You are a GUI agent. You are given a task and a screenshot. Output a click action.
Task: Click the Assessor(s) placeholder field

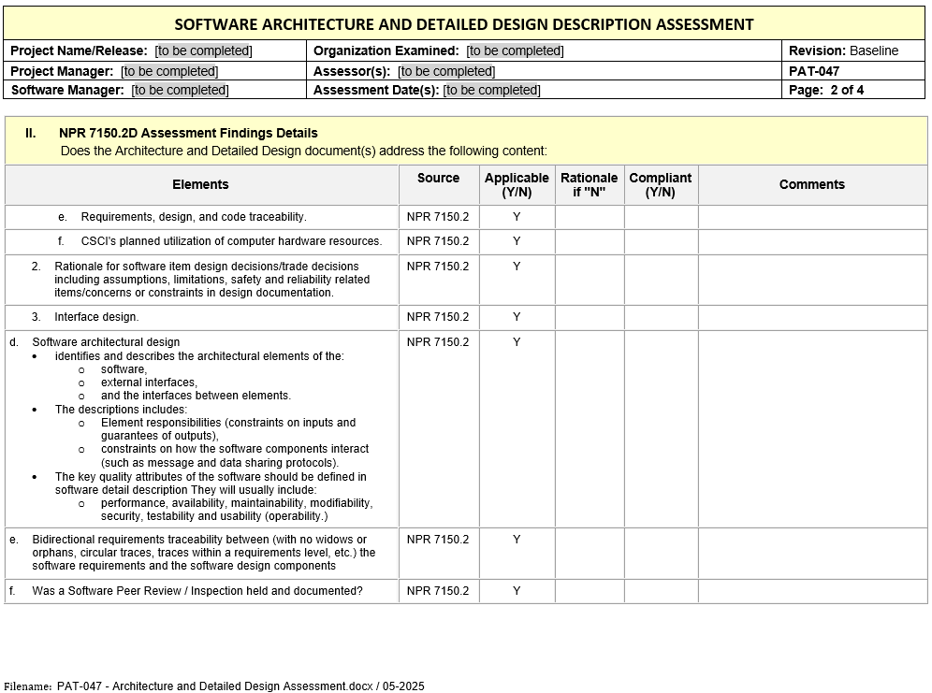pos(446,71)
